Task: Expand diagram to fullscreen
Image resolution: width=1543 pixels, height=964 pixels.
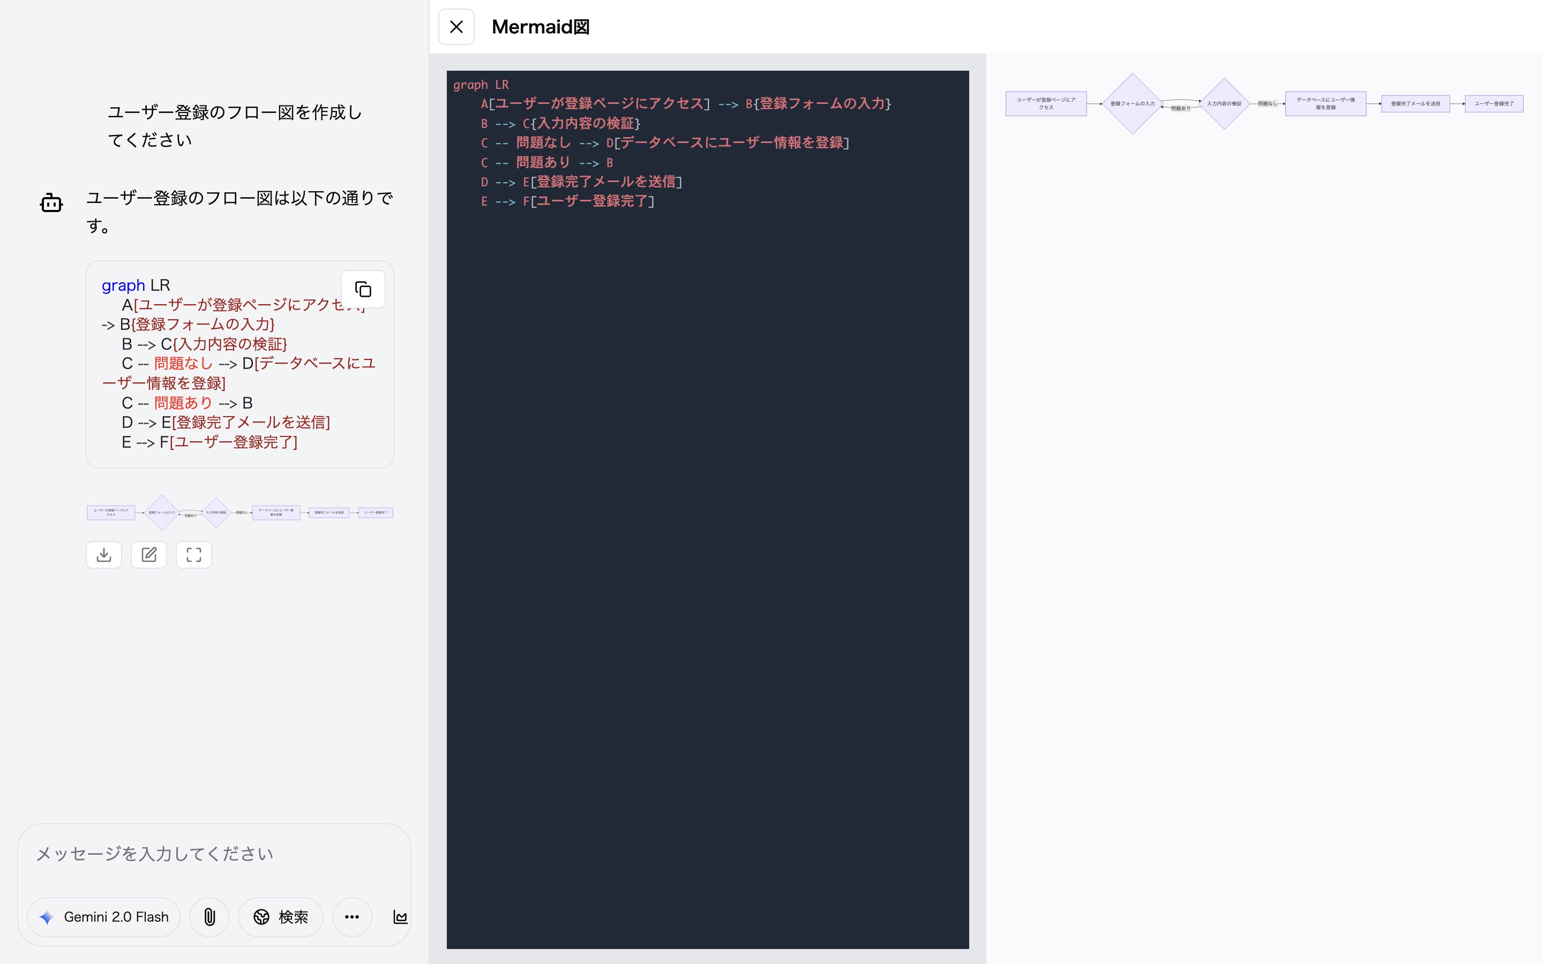Action: click(x=194, y=555)
